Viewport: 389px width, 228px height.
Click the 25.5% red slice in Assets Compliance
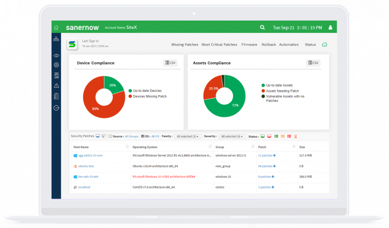coord(213,88)
